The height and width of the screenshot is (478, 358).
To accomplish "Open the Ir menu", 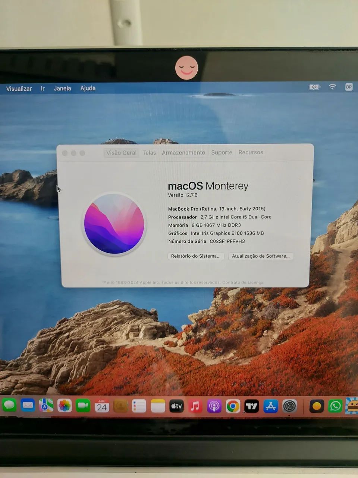I will pyautogui.click(x=43, y=89).
